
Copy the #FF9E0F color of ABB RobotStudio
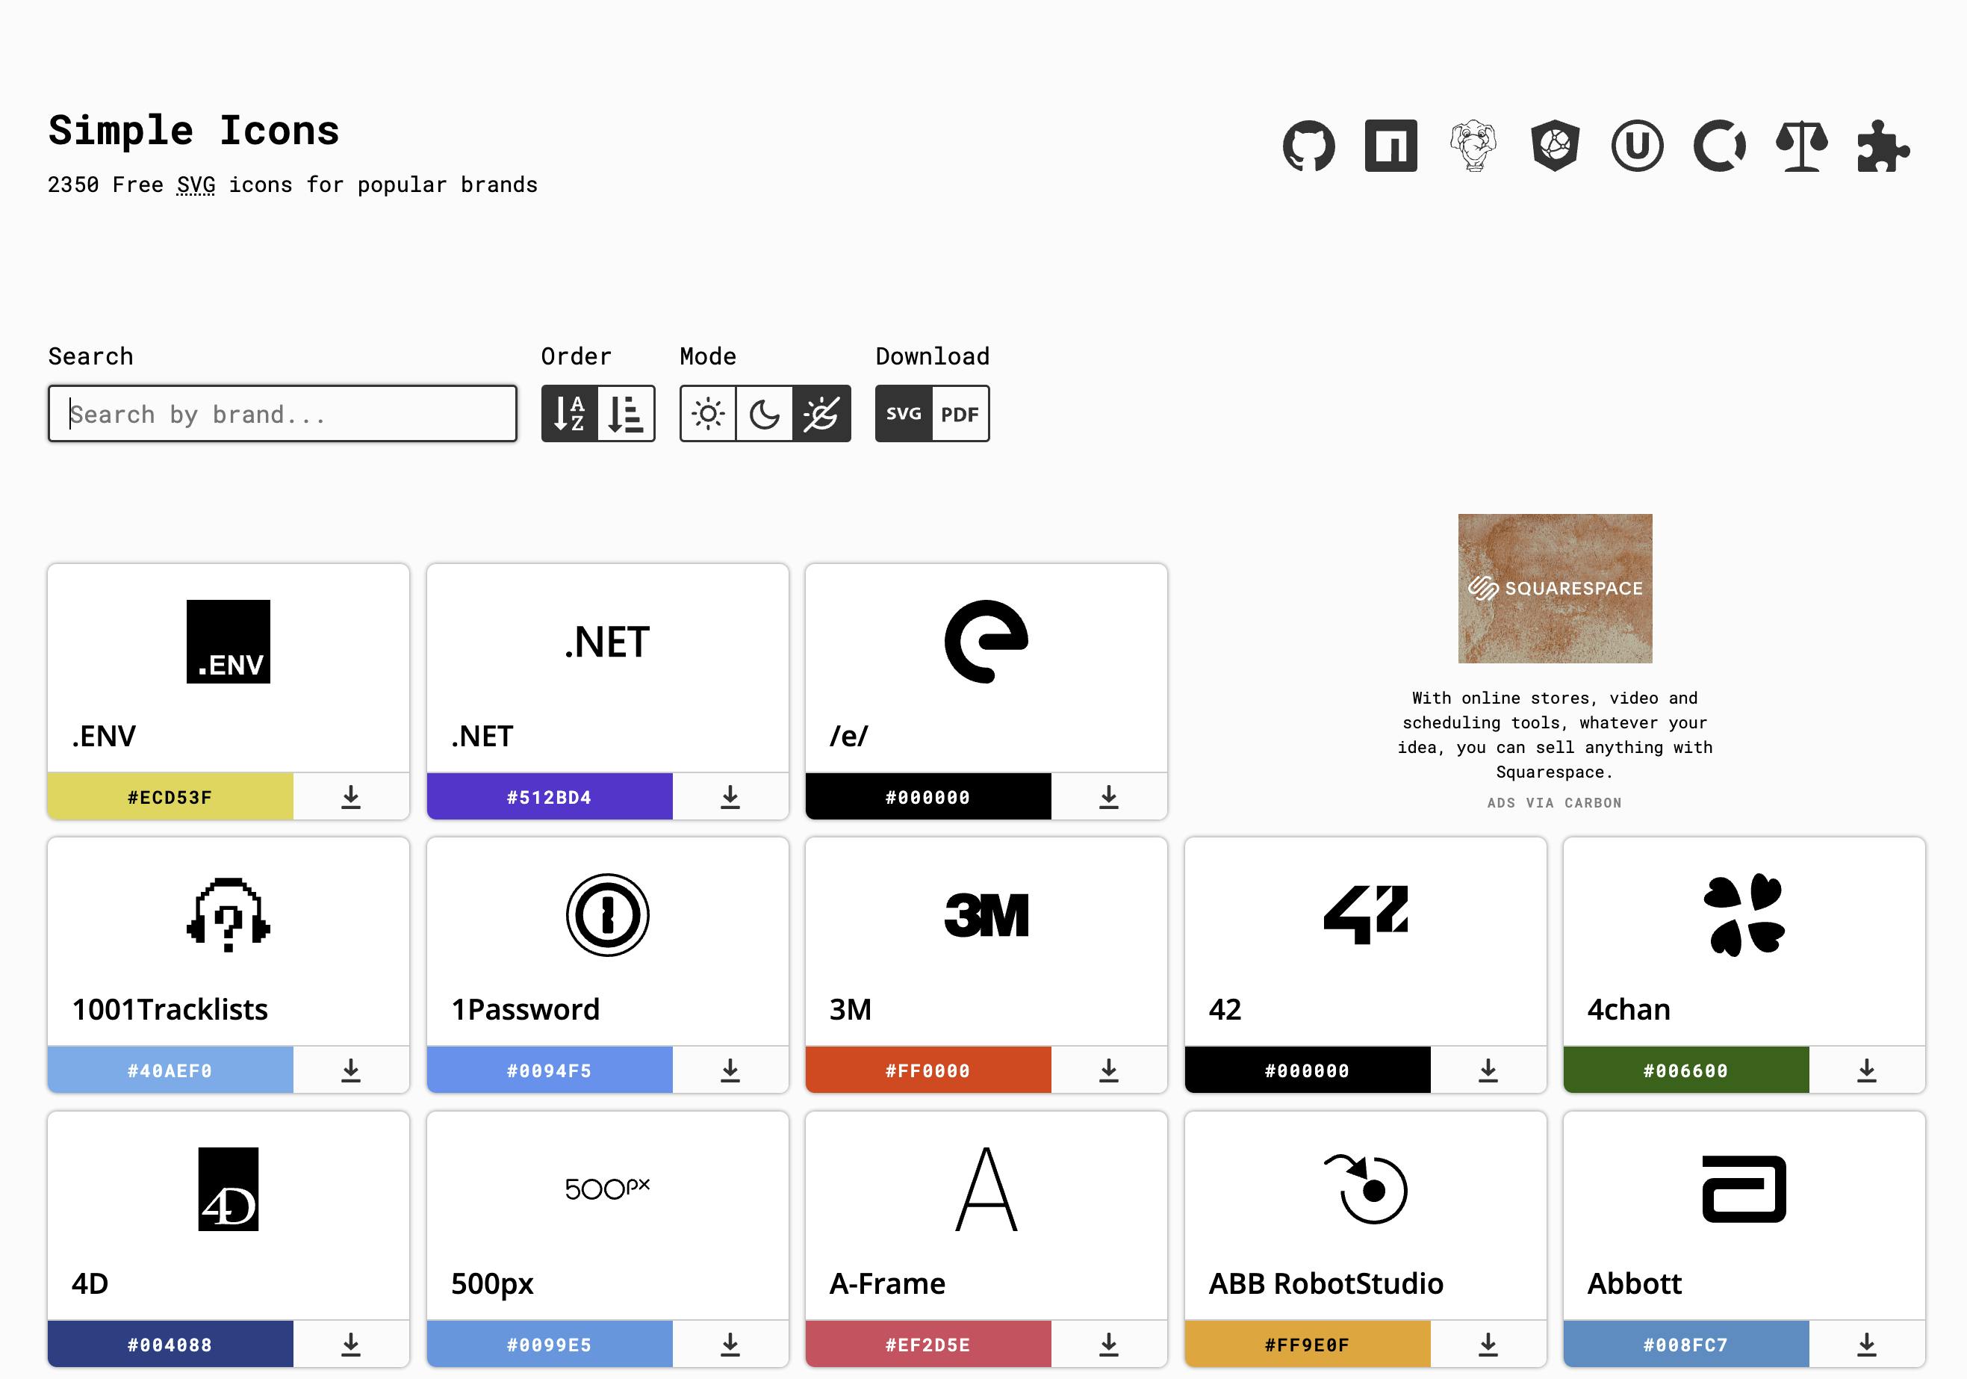[1308, 1345]
